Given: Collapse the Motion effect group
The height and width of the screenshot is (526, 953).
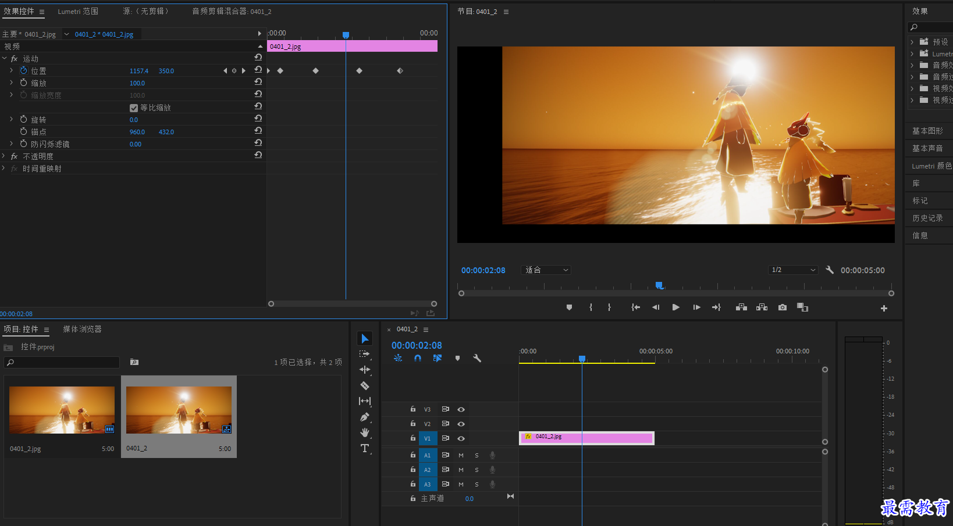Looking at the screenshot, I should click(x=4, y=59).
